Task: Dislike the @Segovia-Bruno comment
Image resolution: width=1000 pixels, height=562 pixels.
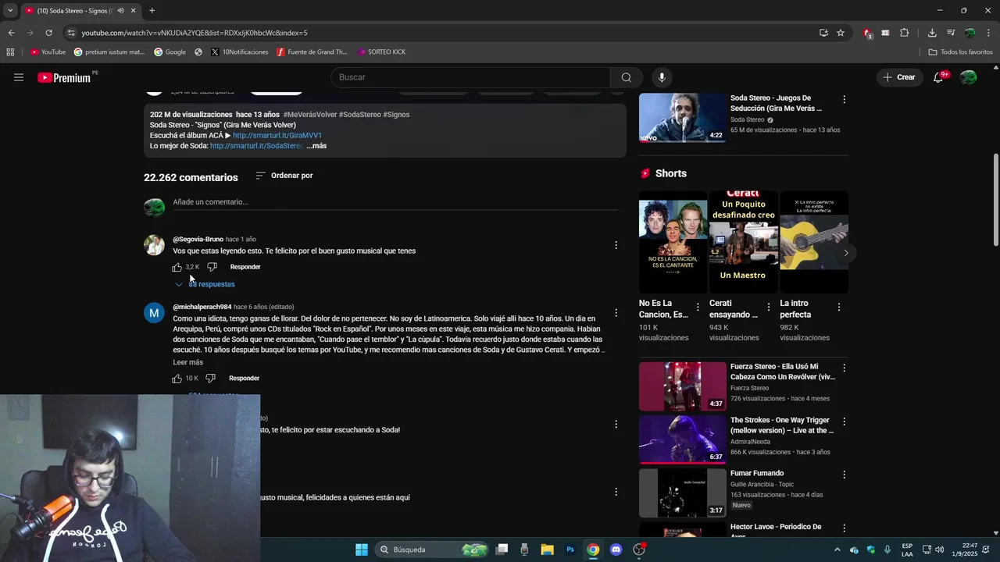Action: point(212,267)
